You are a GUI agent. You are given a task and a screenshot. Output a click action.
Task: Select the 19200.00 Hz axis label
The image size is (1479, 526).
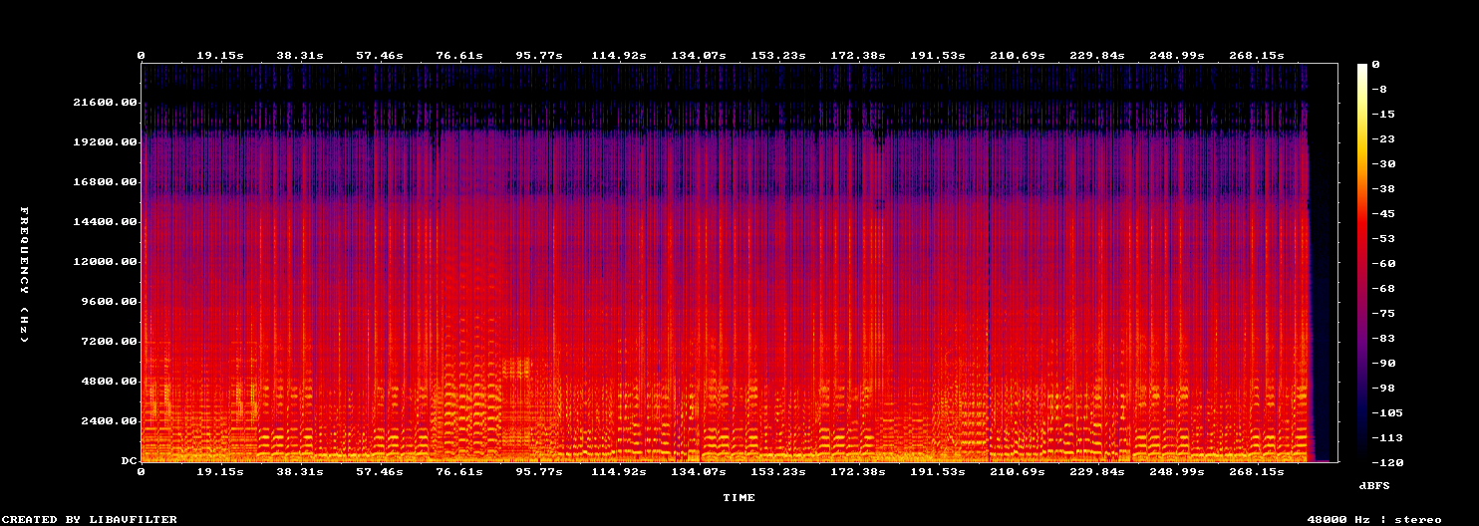104,142
